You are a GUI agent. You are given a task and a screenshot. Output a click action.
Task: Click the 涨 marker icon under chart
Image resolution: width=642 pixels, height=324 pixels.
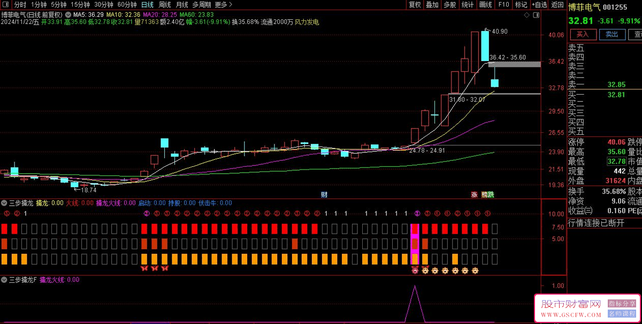pos(474,194)
